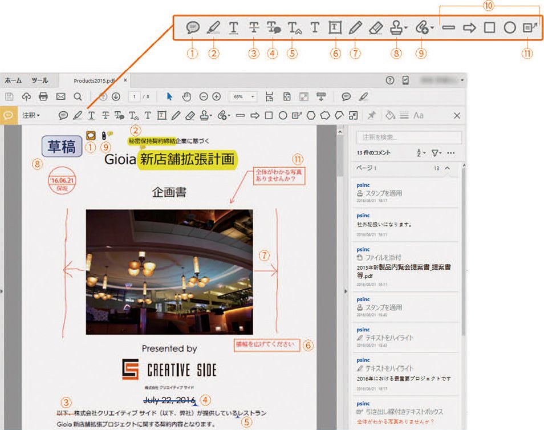Click the fit width scrolling icon

click(x=269, y=96)
